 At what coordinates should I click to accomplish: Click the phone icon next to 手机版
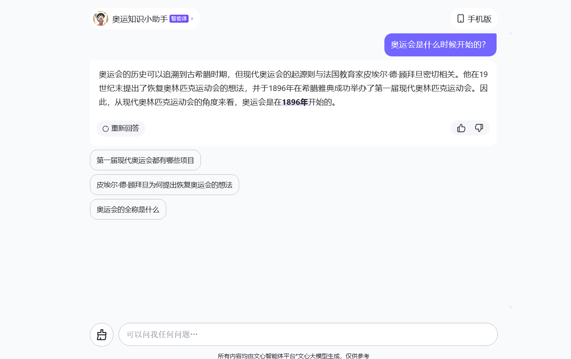[460, 19]
